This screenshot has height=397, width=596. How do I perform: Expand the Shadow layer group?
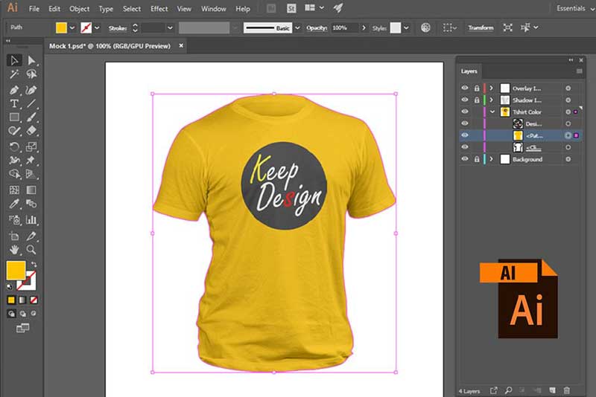pyautogui.click(x=491, y=100)
